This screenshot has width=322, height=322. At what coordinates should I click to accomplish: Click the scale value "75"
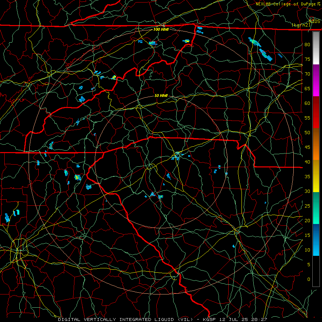tap(307, 59)
